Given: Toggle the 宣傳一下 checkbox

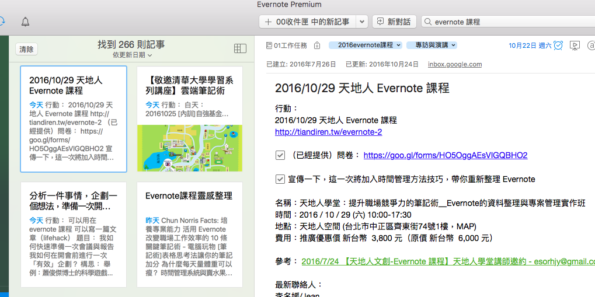Looking at the screenshot, I should [280, 179].
